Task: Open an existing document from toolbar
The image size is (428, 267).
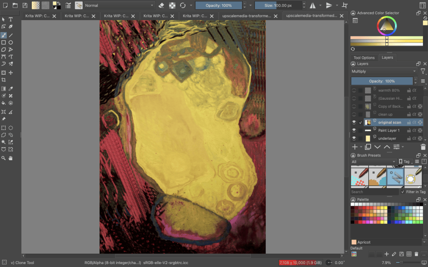Action: tap(15, 5)
